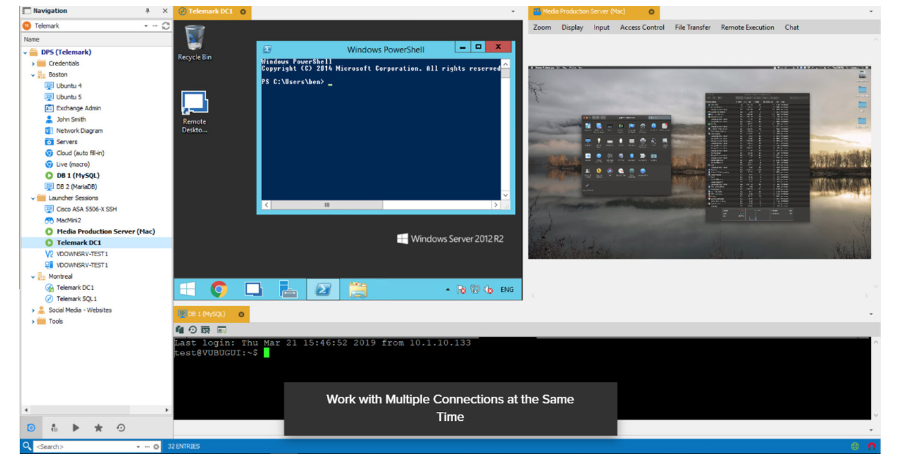Open the Remote Desktop taskbar icon in DC1

253,289
